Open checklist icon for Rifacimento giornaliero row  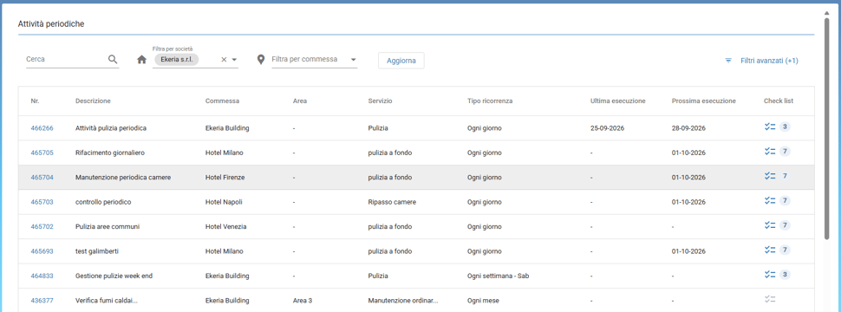pyautogui.click(x=770, y=152)
